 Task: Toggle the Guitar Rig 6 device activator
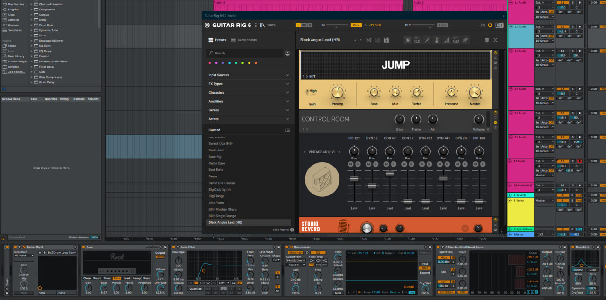pos(16,247)
